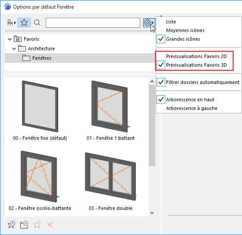Click the magnifier search icon
242x235 pixels.
pos(37,23)
